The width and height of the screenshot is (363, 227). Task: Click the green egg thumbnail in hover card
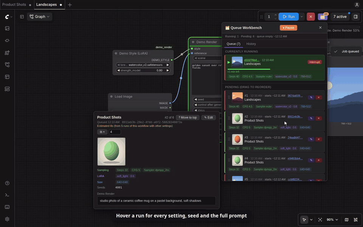point(111,151)
